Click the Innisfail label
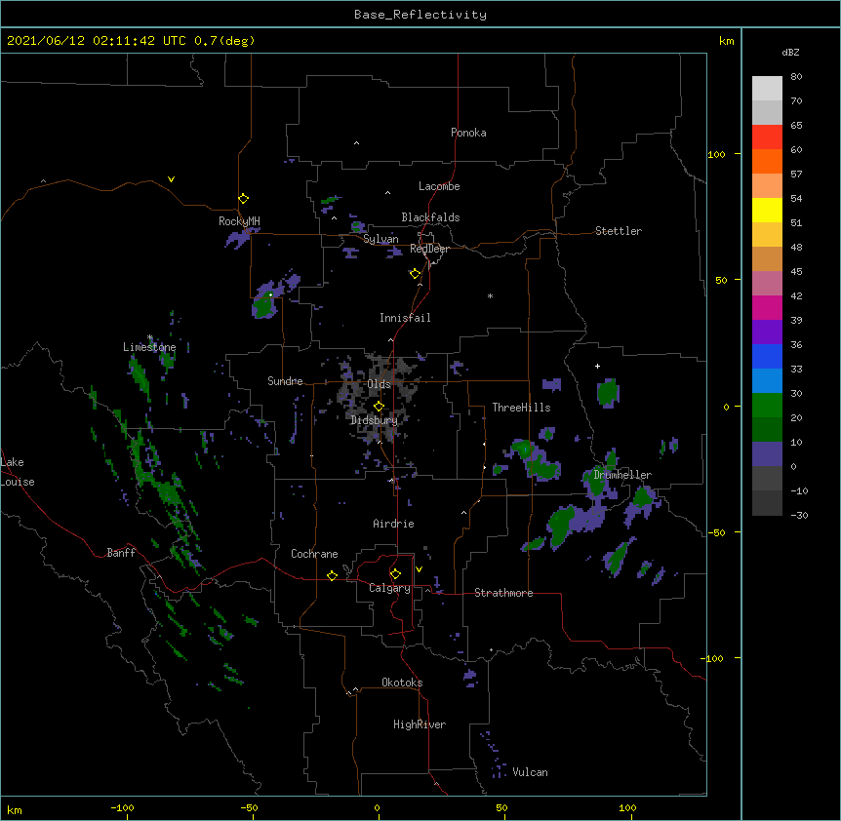The height and width of the screenshot is (821, 841). coord(405,318)
